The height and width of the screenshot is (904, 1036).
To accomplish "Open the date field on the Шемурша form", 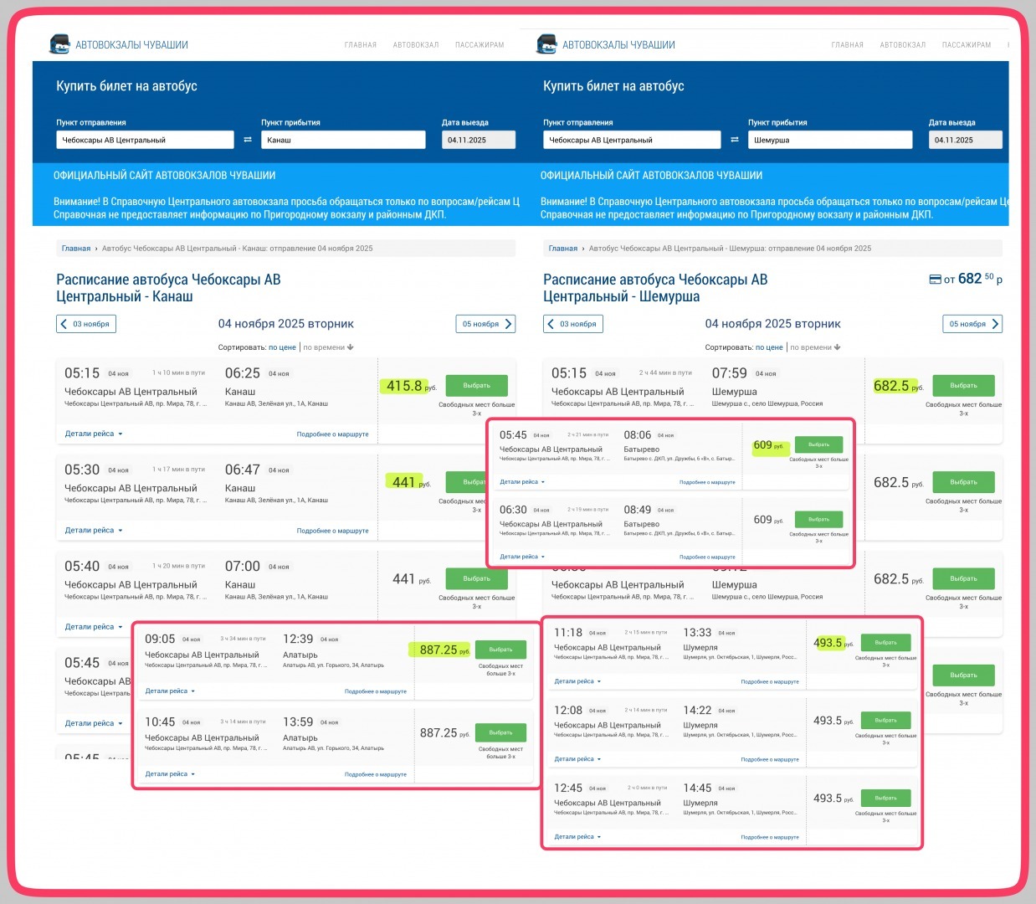I will coord(965,140).
